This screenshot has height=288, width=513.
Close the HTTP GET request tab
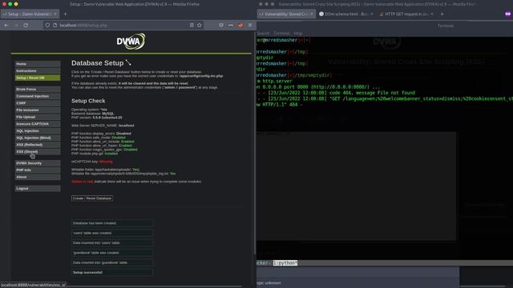(432, 14)
